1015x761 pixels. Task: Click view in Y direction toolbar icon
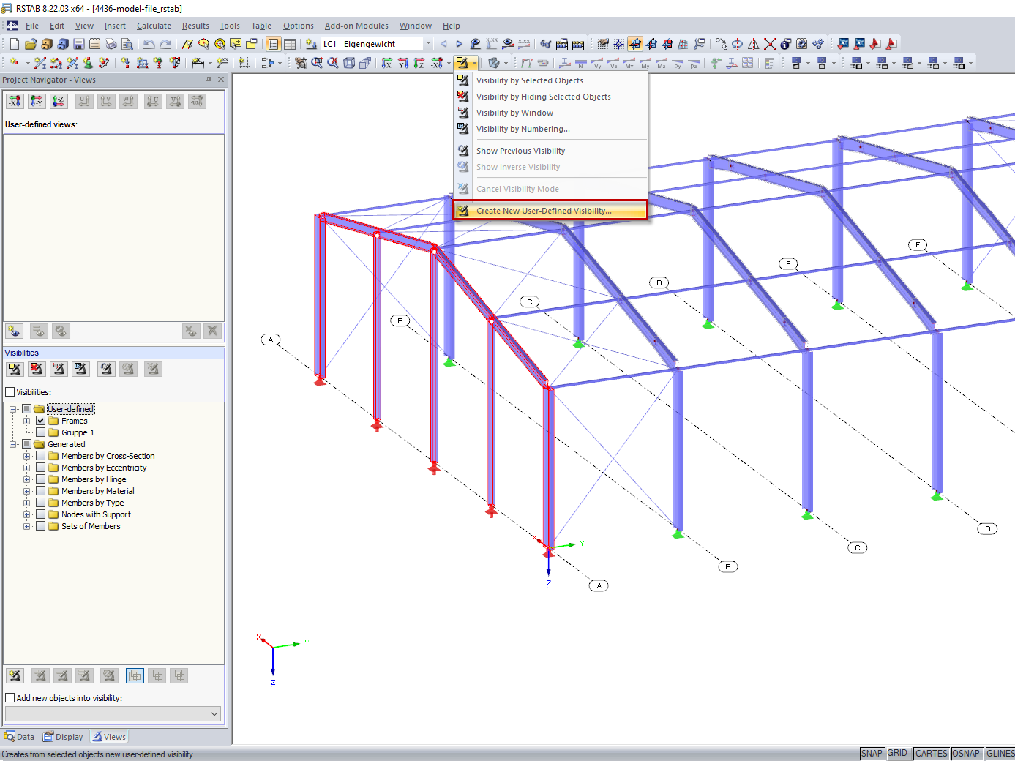[403, 63]
